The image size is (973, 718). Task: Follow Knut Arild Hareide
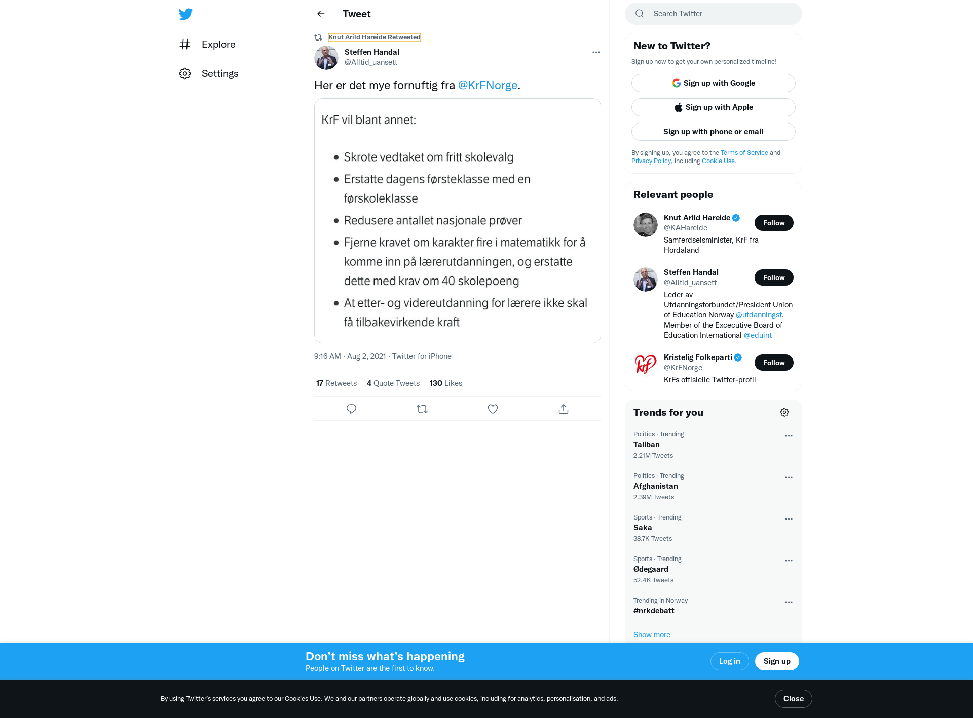pos(774,223)
